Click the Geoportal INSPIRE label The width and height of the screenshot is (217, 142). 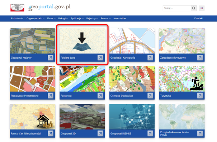(x=121, y=133)
